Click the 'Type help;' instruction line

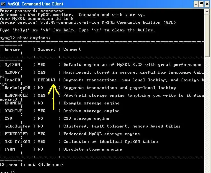(77, 30)
